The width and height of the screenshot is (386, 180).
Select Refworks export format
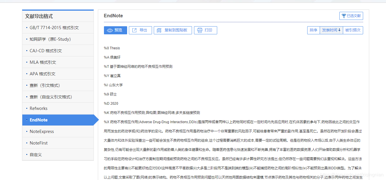point(58,108)
